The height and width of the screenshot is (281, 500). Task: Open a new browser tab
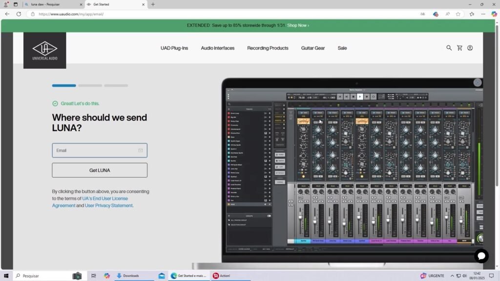(x=153, y=4)
